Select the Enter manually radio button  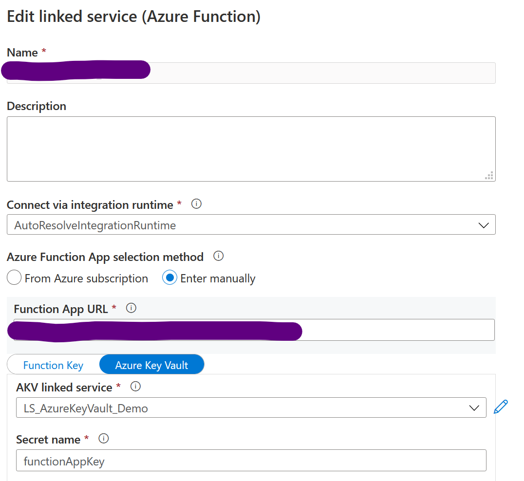[170, 277]
